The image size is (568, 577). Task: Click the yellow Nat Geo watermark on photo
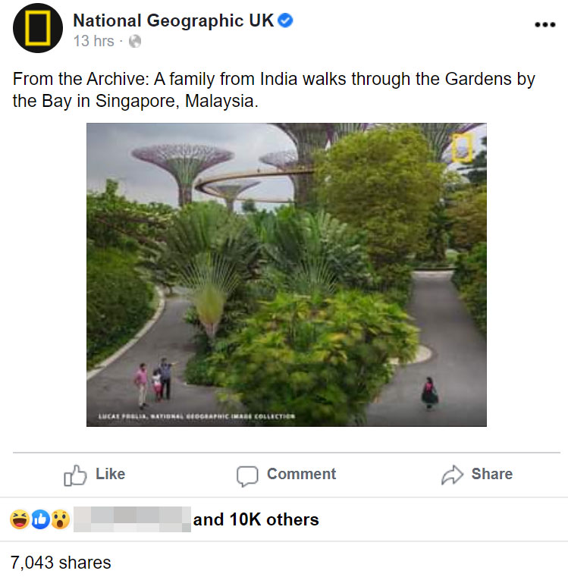[x=463, y=148]
